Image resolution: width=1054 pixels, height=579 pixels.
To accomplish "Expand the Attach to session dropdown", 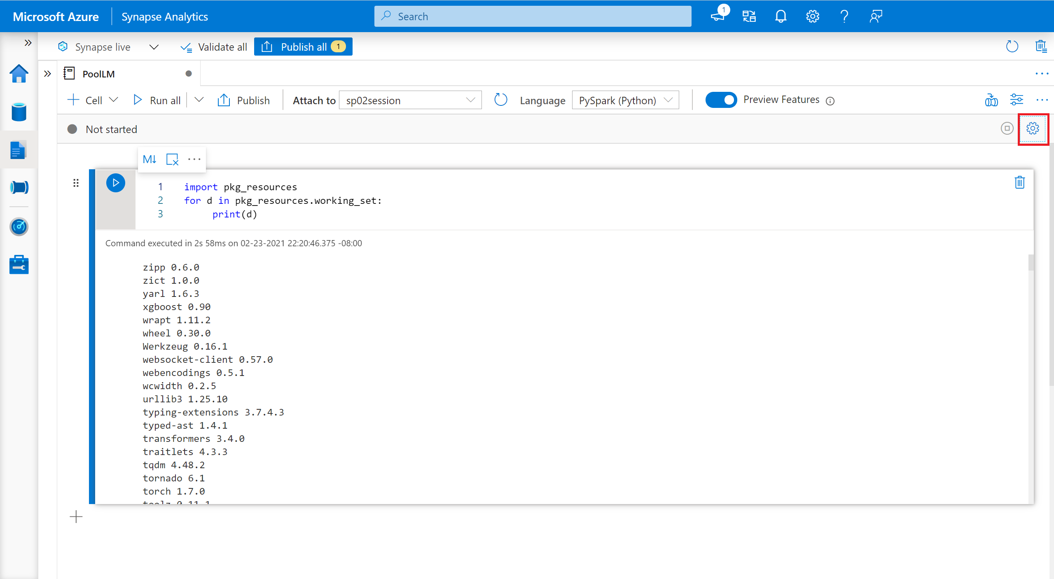I will [x=468, y=99].
